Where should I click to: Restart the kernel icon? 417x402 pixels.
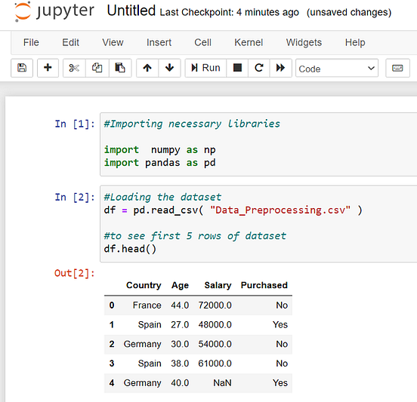(259, 68)
